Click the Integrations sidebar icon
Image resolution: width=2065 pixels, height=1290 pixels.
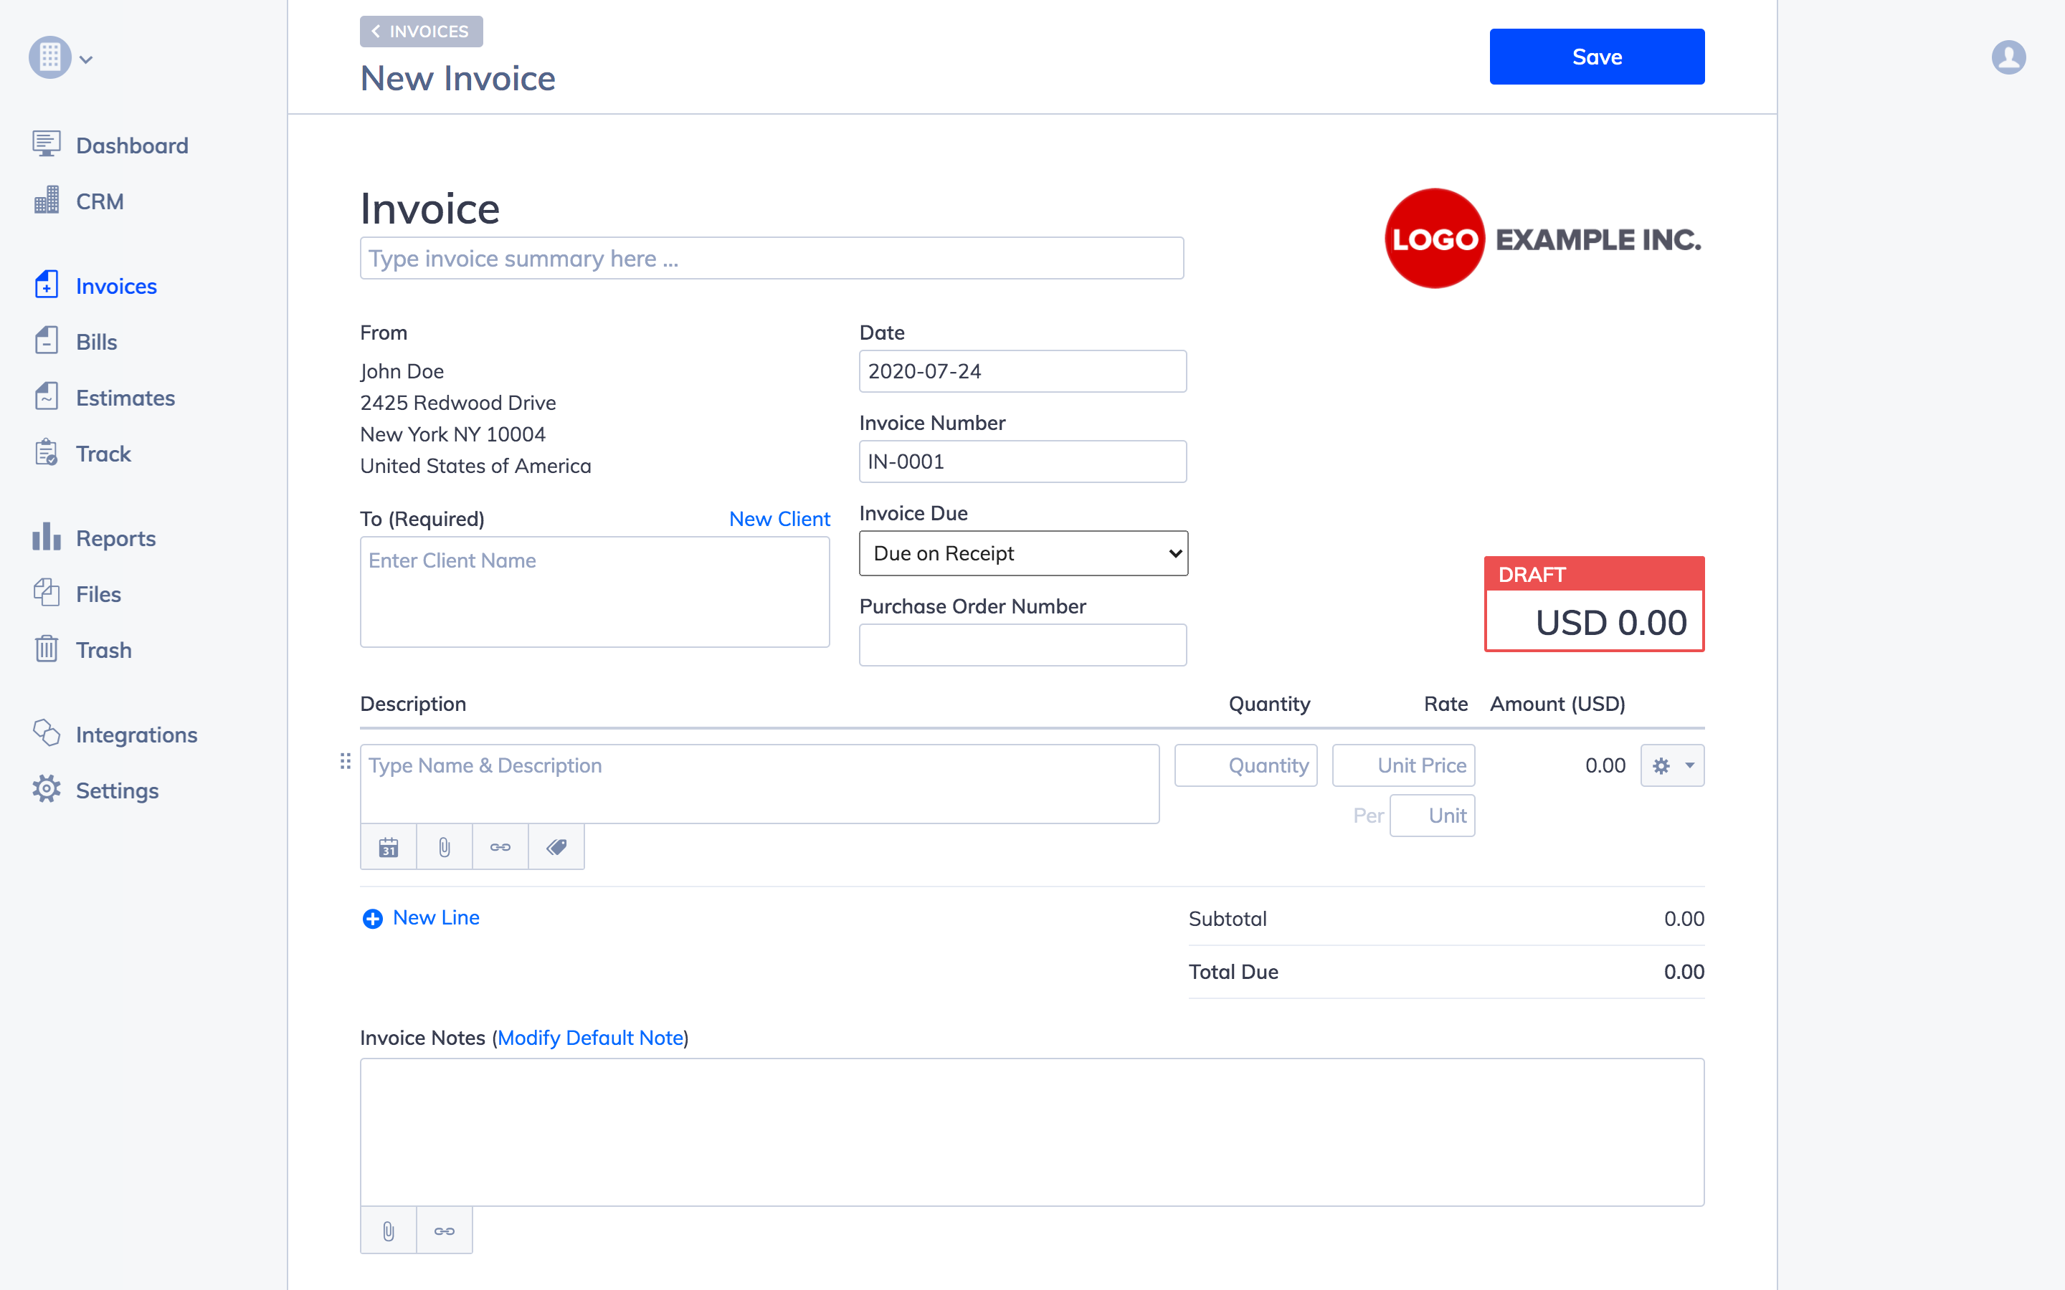coord(46,731)
